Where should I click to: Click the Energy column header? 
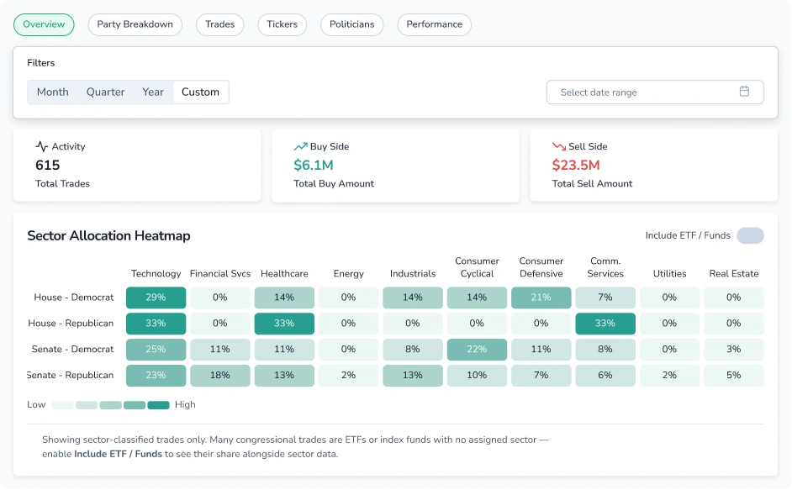click(349, 274)
